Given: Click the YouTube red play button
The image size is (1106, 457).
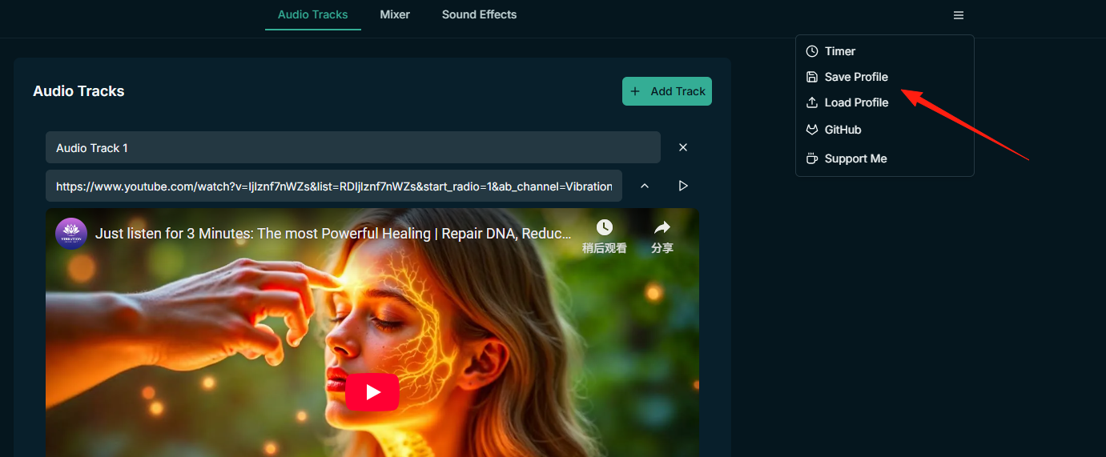Looking at the screenshot, I should pos(372,392).
